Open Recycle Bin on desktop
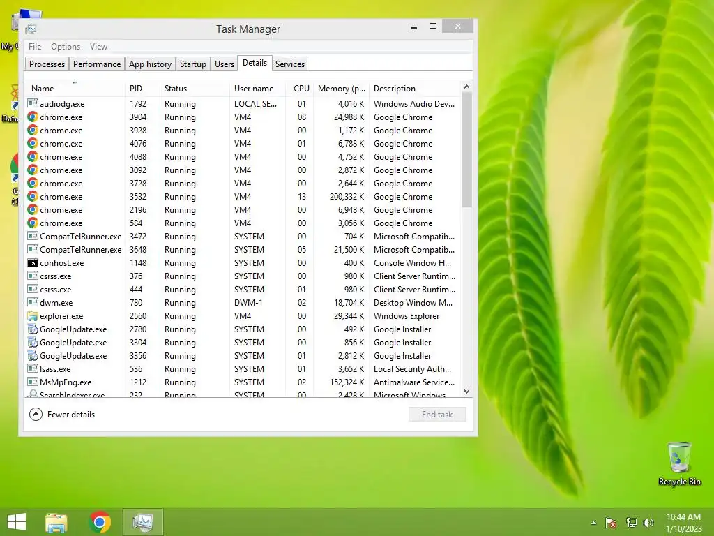 click(x=679, y=463)
